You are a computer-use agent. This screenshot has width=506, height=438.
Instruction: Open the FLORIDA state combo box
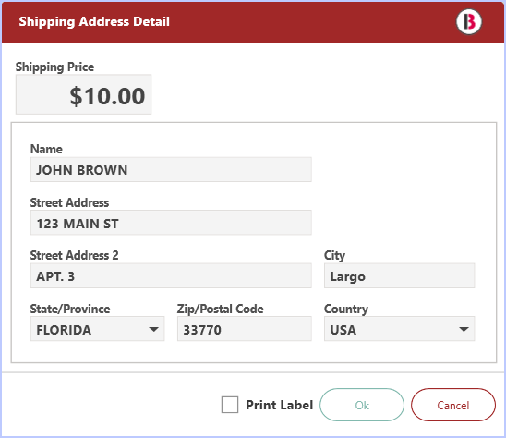coord(98,329)
